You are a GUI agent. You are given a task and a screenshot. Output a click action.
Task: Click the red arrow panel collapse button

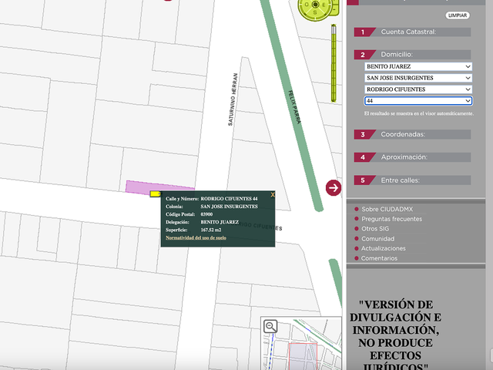(x=334, y=188)
